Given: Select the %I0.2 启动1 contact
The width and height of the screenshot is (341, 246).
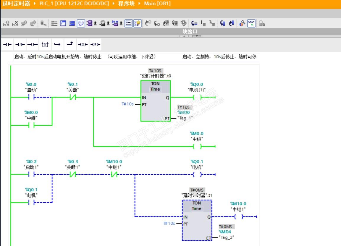Looking at the screenshot, I should coord(32,174).
